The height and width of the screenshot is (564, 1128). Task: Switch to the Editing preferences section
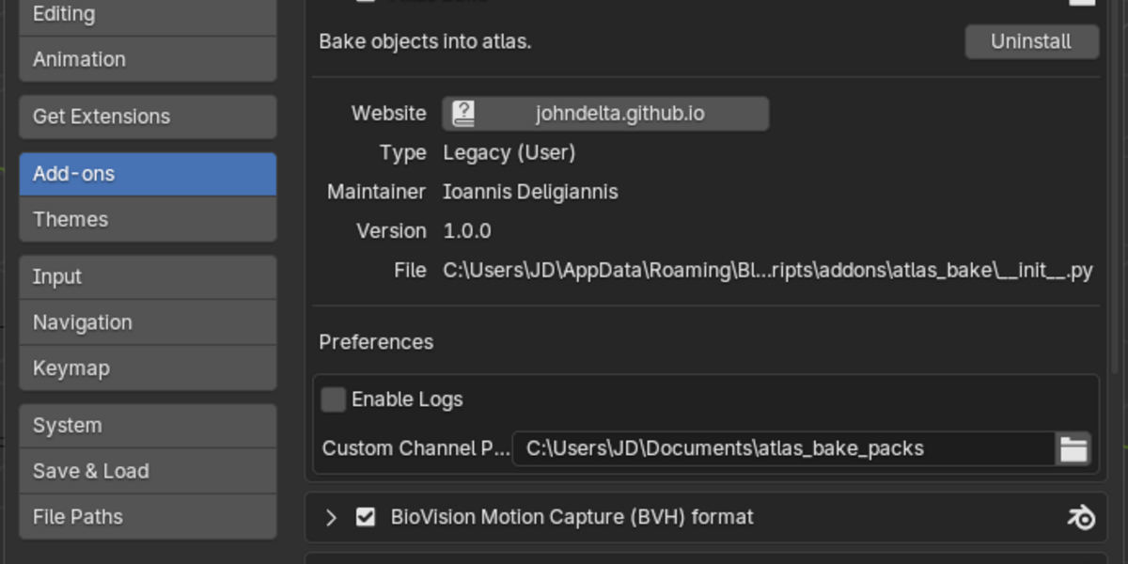click(x=148, y=15)
